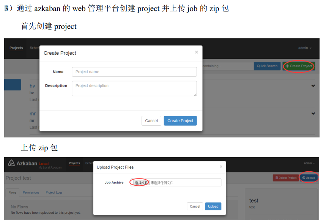The width and height of the screenshot is (326, 224).
Task: Close the Upload Project Files dialog with X
Action: (221, 166)
